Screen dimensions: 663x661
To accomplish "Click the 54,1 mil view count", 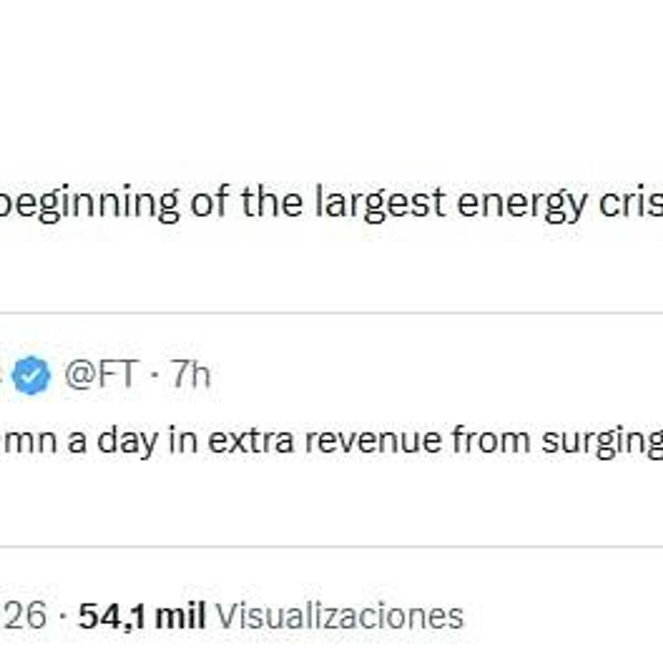I will 142,616.
